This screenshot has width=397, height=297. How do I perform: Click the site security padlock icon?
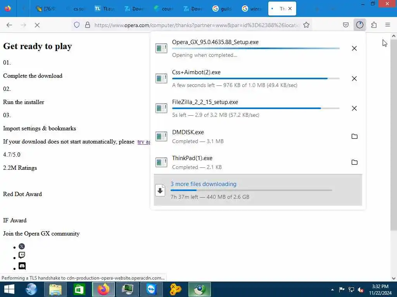coord(88,25)
